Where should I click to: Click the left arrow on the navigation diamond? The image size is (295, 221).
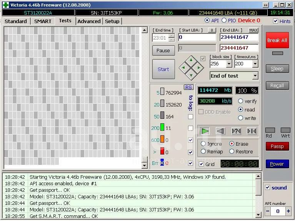pos(183,68)
